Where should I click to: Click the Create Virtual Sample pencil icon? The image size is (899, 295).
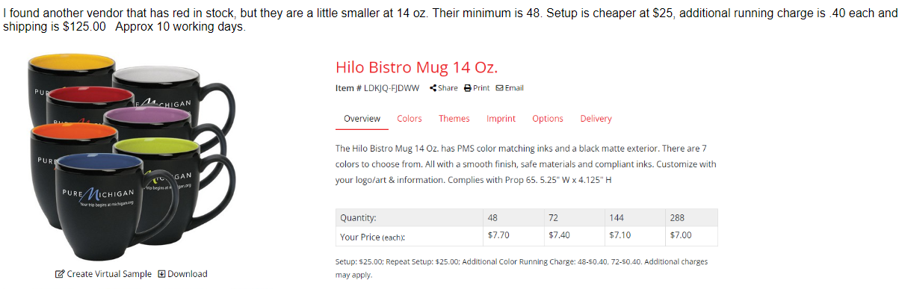(x=60, y=274)
